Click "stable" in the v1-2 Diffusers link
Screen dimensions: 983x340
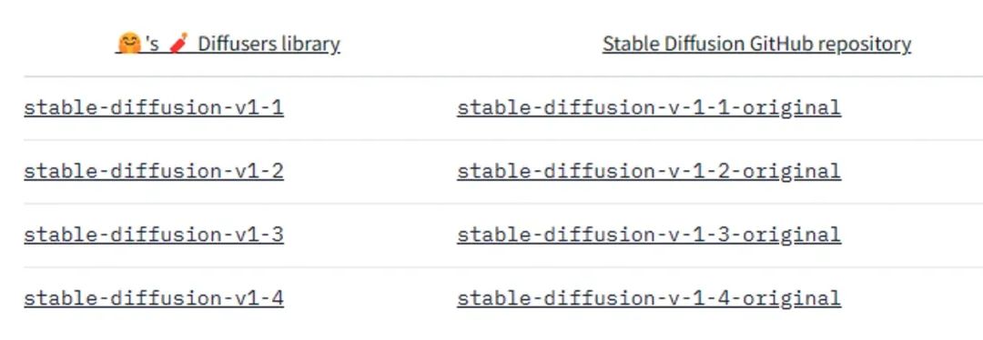click(56, 171)
